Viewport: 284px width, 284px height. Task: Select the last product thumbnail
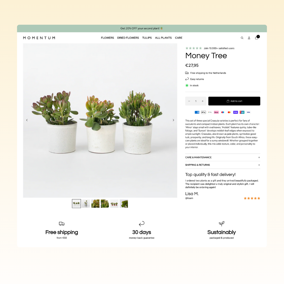pyautogui.click(x=124, y=204)
